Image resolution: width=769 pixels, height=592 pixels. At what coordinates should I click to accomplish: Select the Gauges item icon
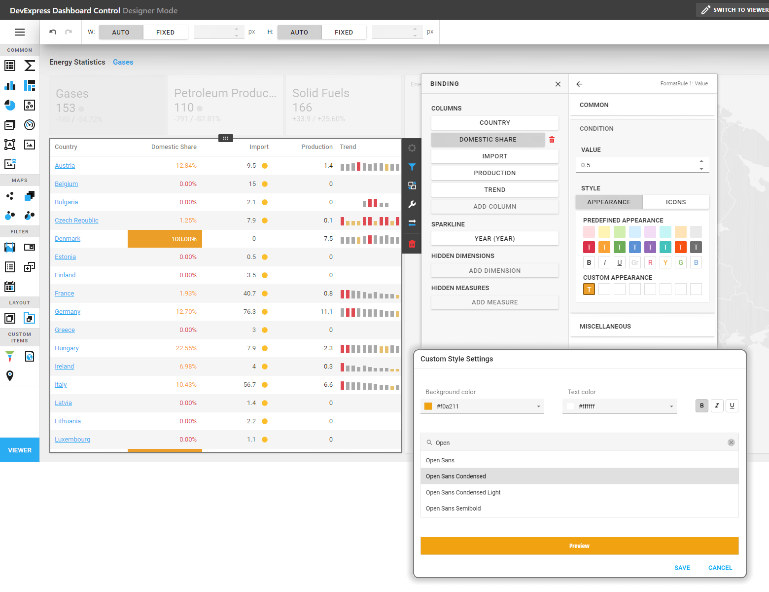tap(29, 125)
